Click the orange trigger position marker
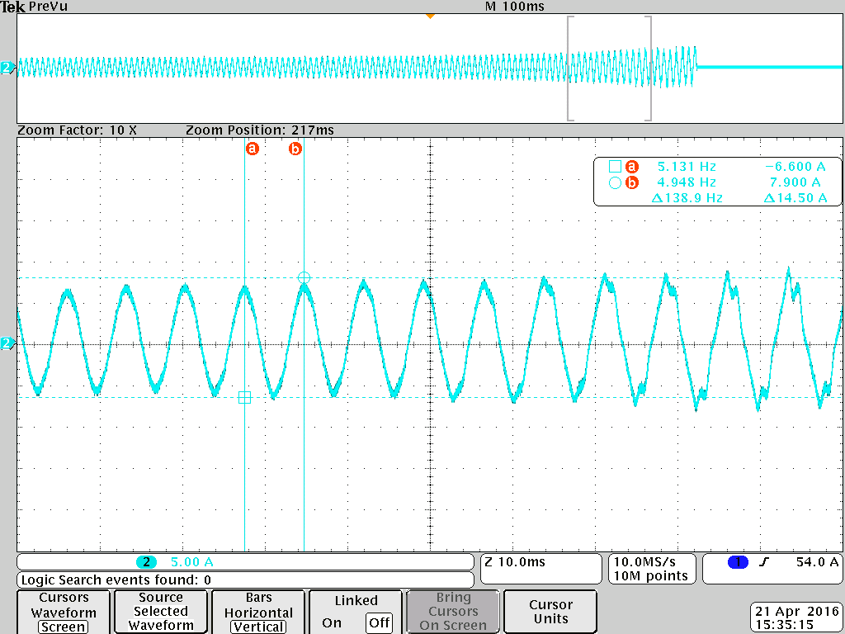Screen dimensions: 845x634 (x=430, y=17)
